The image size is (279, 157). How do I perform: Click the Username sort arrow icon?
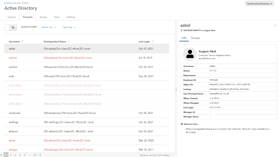click(23, 41)
